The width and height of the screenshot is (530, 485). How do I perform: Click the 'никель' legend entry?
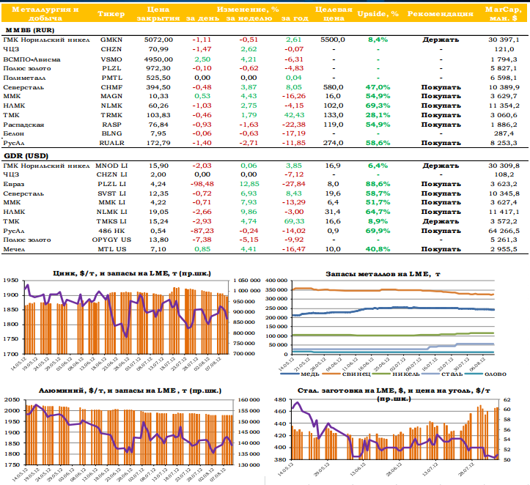(396, 374)
